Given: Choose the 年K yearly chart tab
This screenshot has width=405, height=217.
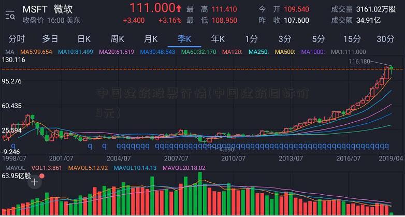Looking at the screenshot, I should (x=218, y=39).
